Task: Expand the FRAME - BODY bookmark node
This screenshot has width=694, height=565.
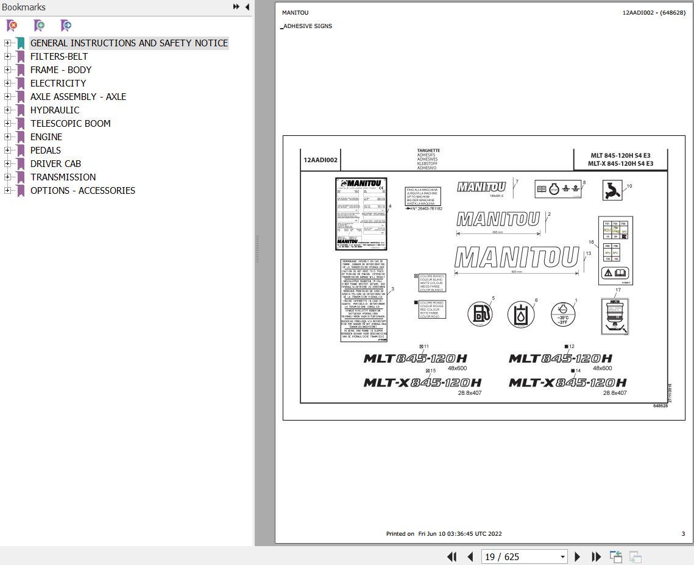Action: [x=7, y=69]
